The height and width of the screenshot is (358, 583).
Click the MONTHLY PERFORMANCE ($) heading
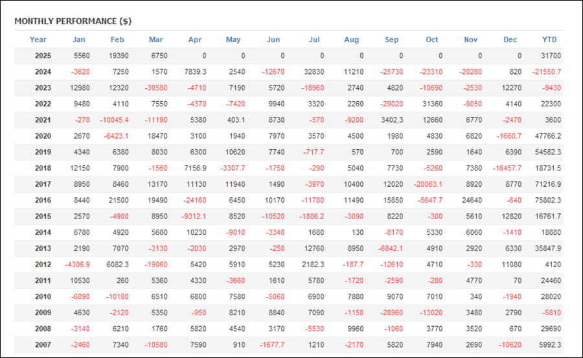click(x=73, y=21)
